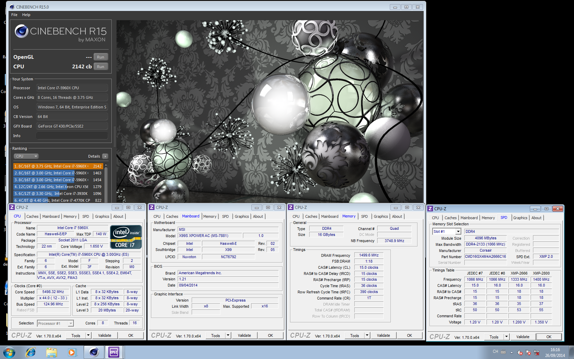Click the Cinebench ranking list scrollbar

click(106, 183)
